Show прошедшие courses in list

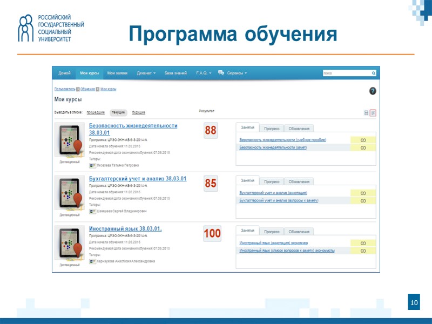tap(96, 112)
